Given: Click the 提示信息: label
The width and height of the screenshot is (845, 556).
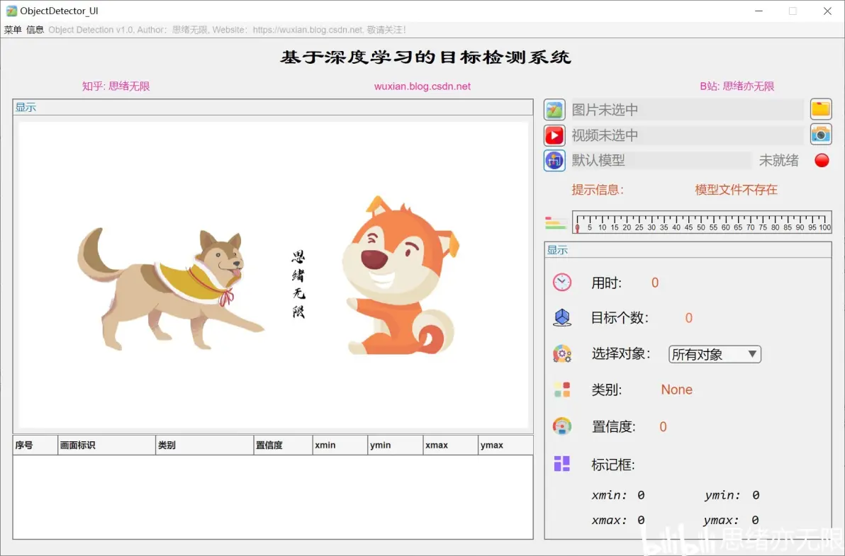Looking at the screenshot, I should 598,189.
